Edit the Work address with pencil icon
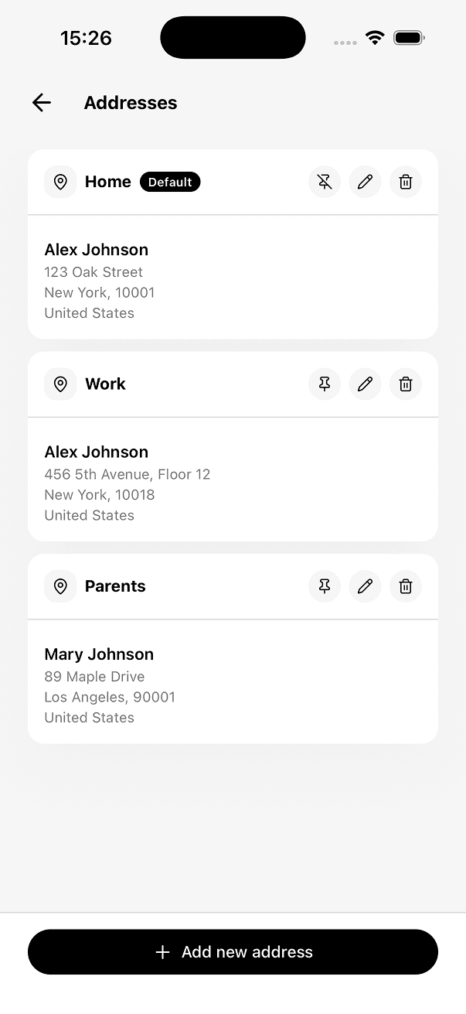This screenshot has height=1014, width=466. click(x=365, y=384)
